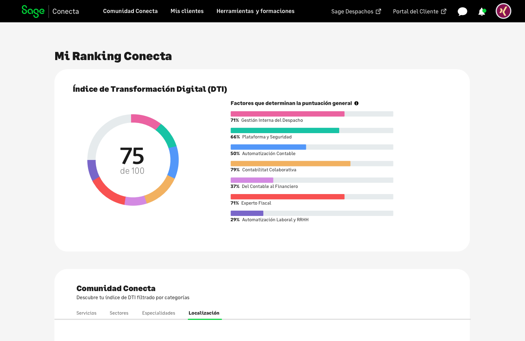The image size is (525, 341).
Task: Click the Conecta brand text link
Action: click(x=66, y=11)
